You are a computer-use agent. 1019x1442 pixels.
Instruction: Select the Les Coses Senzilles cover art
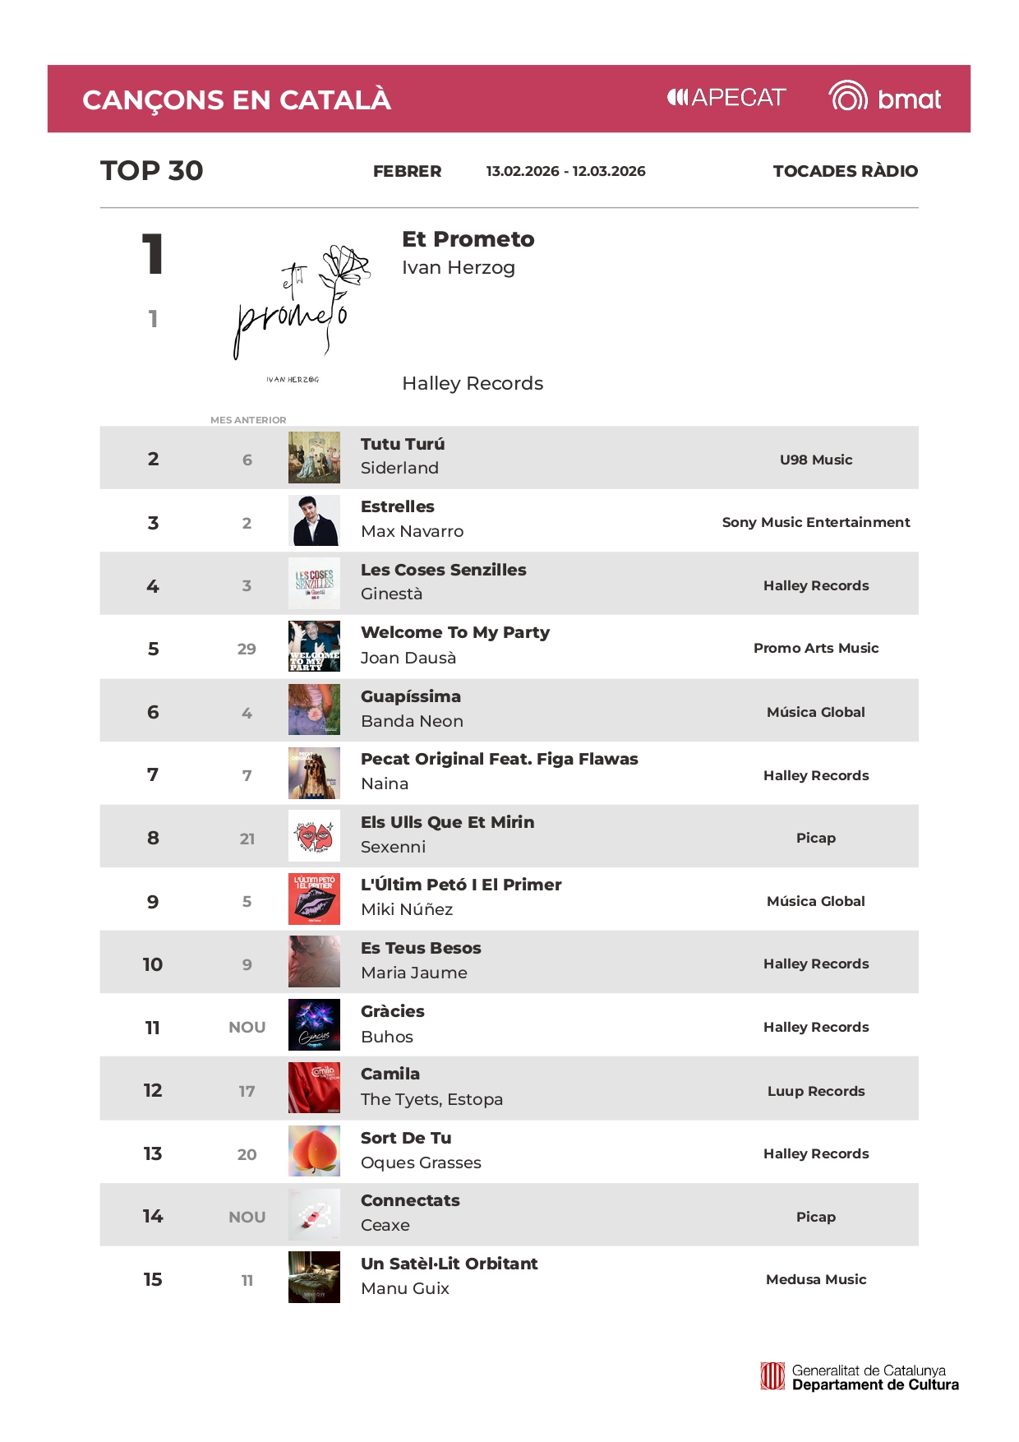[x=314, y=585]
